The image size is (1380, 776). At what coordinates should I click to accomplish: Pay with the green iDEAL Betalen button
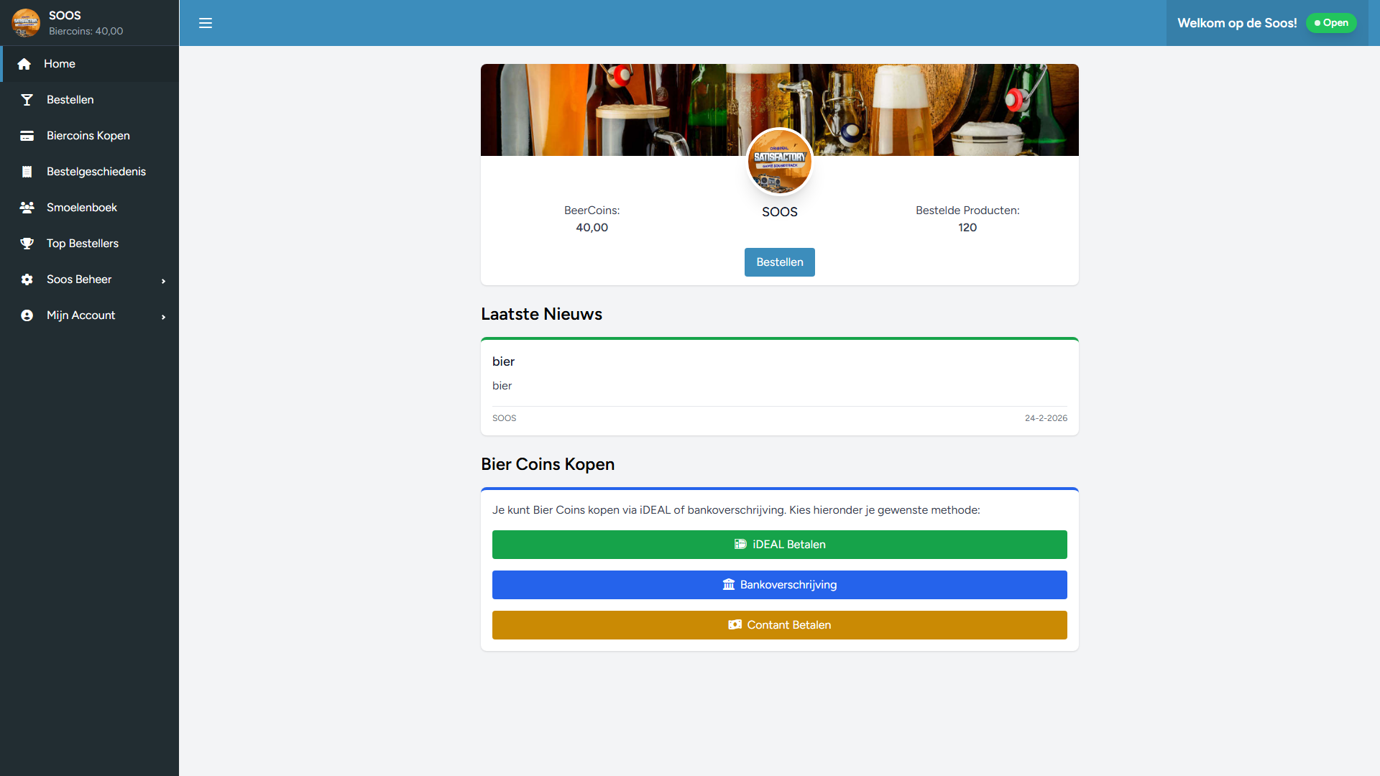click(x=779, y=545)
